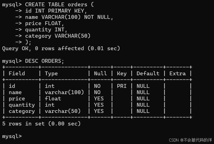Screen dimensions: 214x144
Task: Click the Field column header
Action: pyautogui.click(x=17, y=73)
